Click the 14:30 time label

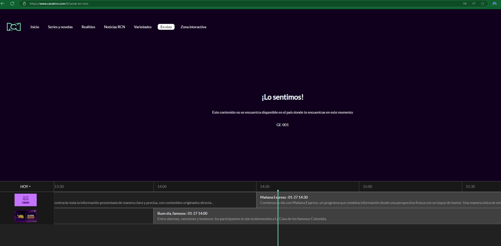(265, 186)
